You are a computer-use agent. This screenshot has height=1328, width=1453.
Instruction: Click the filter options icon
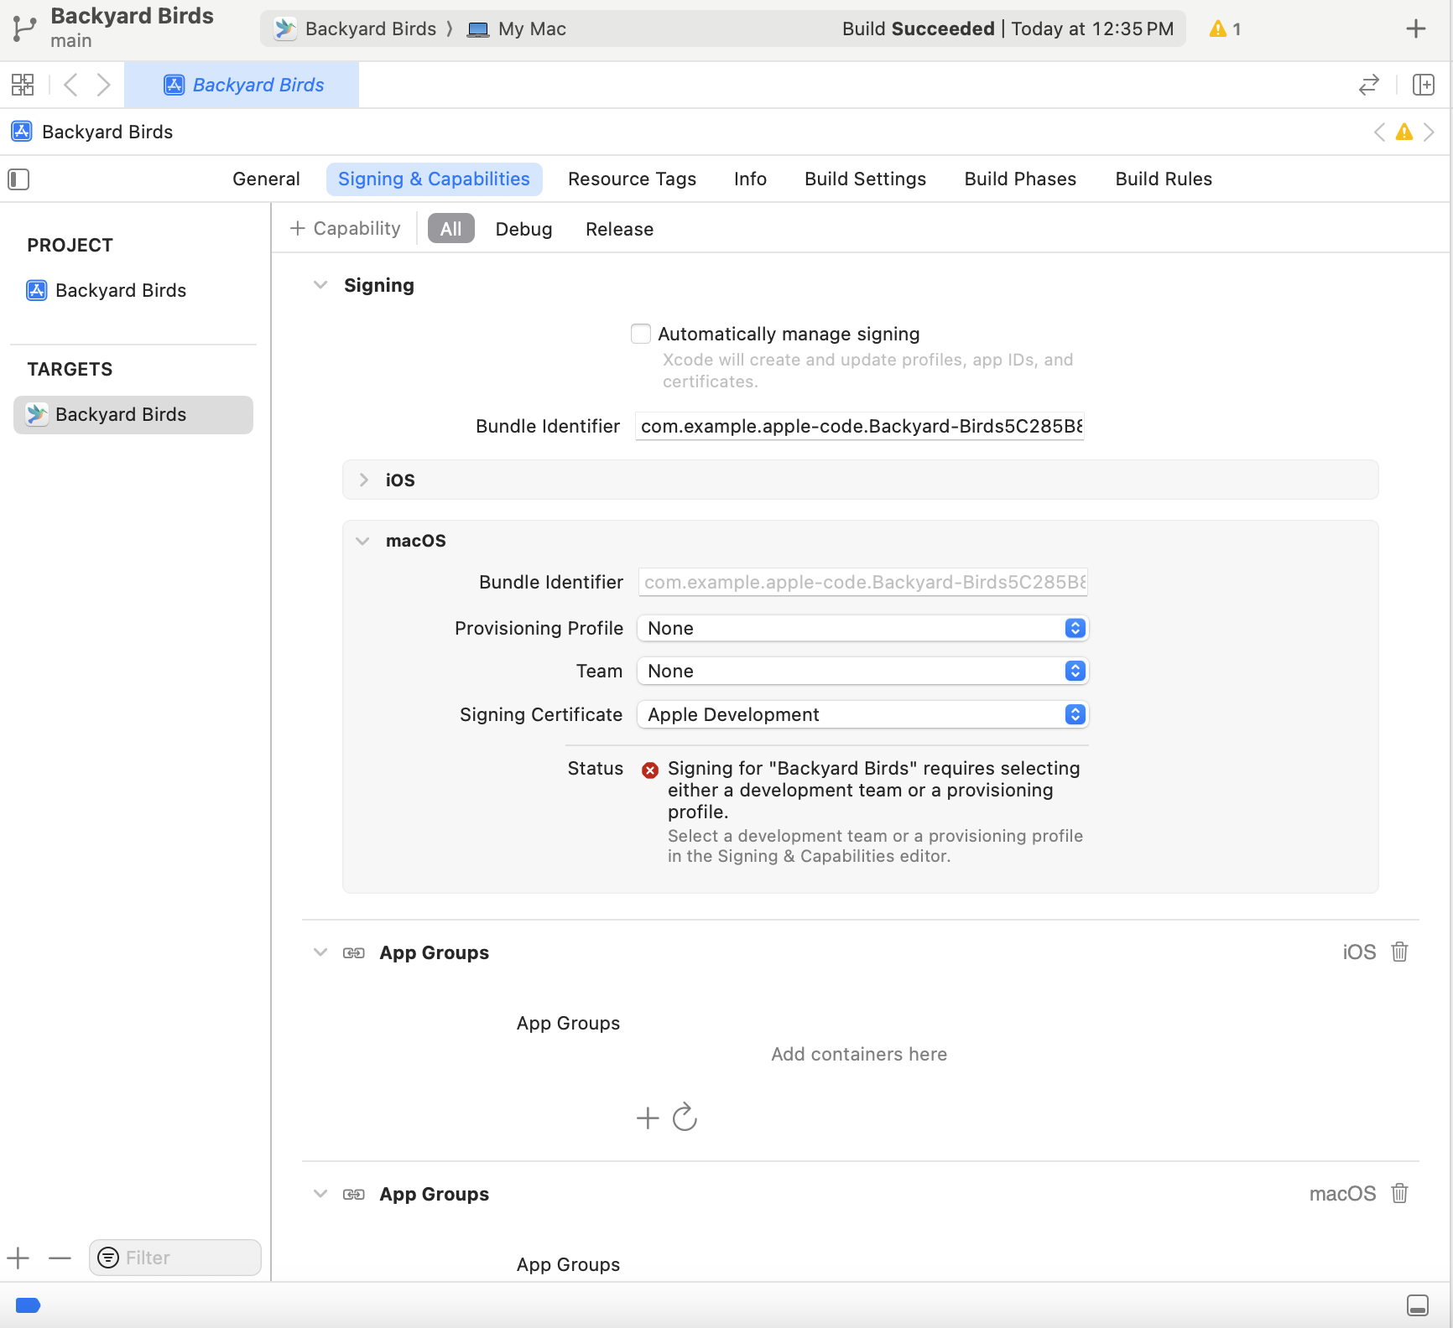click(108, 1258)
